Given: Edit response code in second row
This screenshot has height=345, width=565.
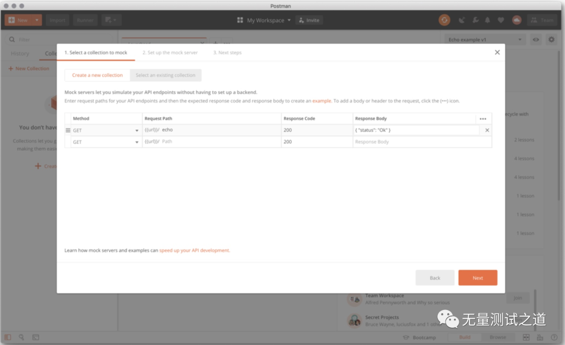Looking at the screenshot, I should tap(317, 142).
